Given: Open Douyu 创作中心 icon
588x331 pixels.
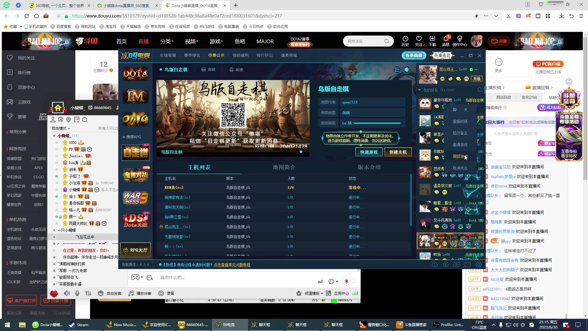Looking at the screenshot, I should point(460,41).
